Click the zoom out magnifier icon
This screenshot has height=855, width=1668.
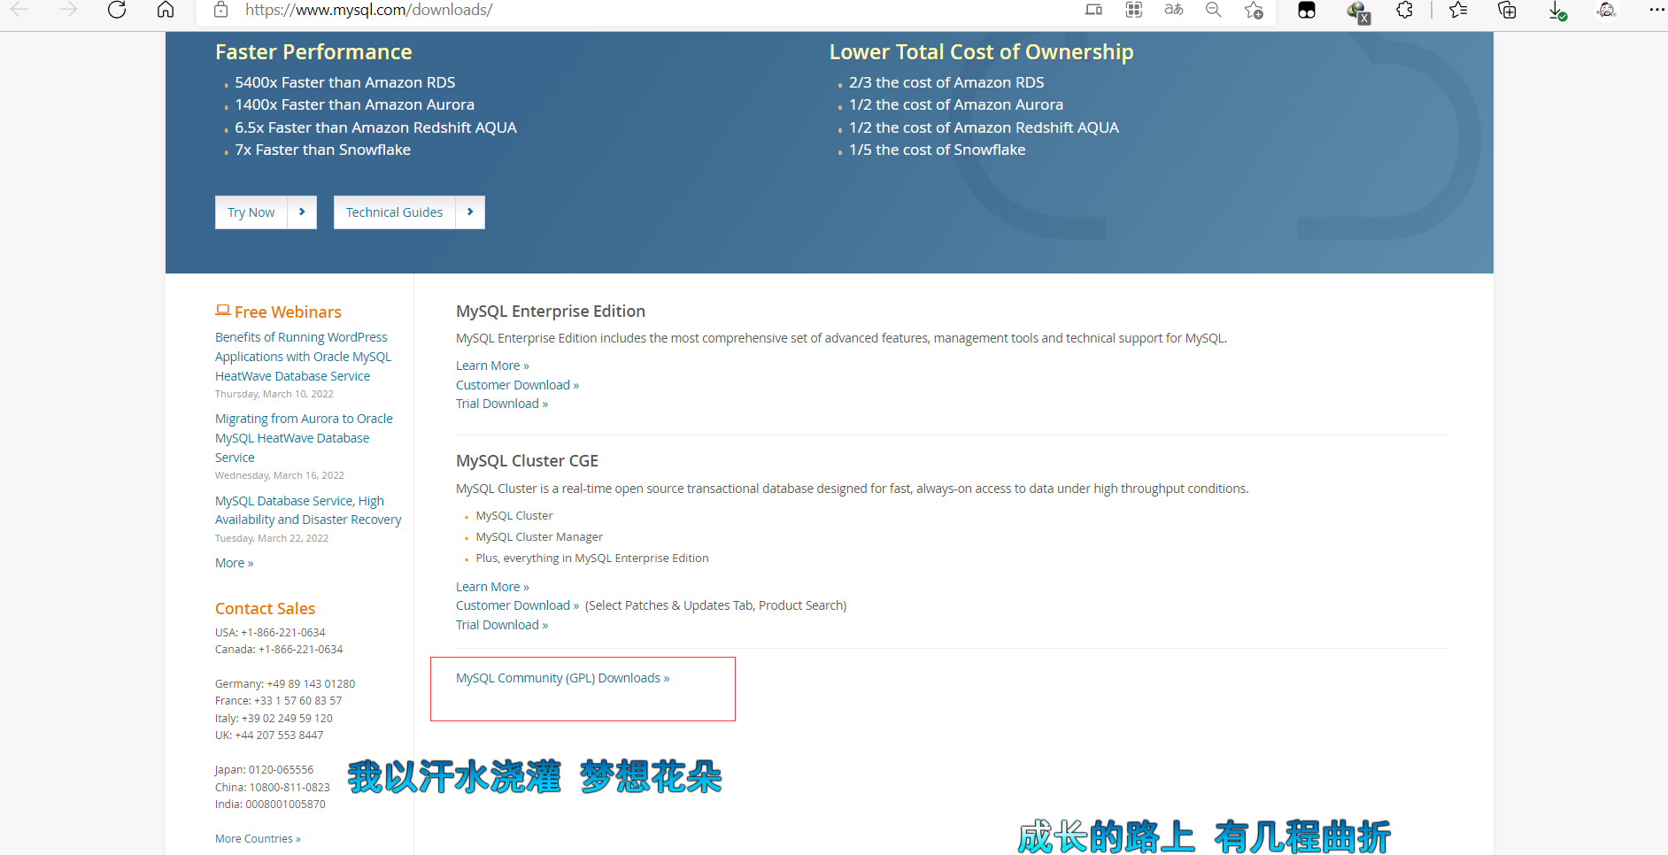click(x=1214, y=10)
